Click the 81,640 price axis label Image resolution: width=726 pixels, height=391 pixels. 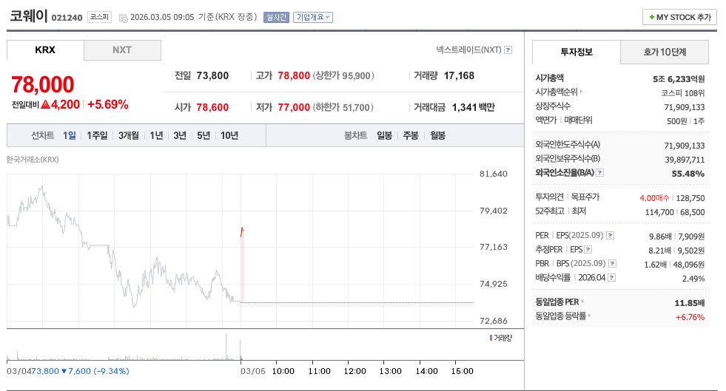point(494,174)
